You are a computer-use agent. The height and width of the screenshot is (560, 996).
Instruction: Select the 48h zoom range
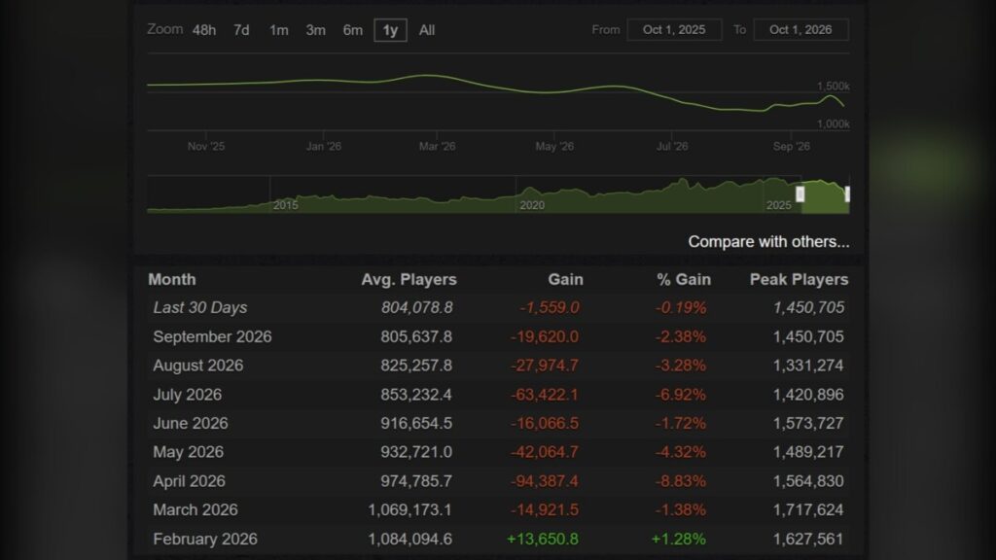(x=204, y=30)
